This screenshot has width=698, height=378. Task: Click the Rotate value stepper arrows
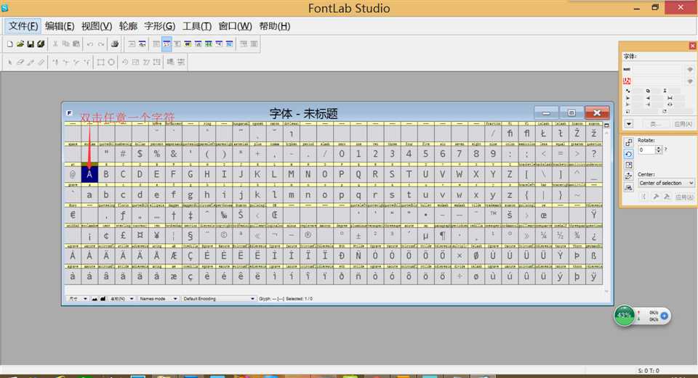(x=659, y=149)
